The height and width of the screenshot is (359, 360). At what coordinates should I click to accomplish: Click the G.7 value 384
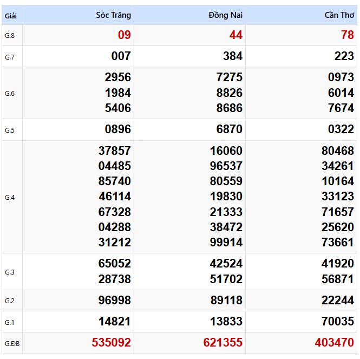click(x=233, y=56)
